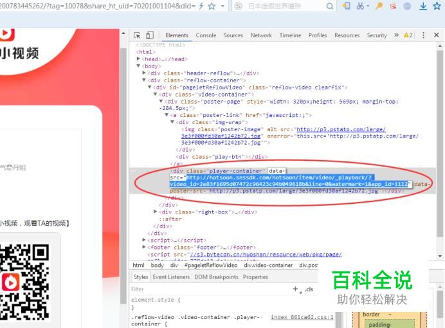Select the highlighted player-container data-src URL
Screen dimensions: 445x328
tap(289, 181)
